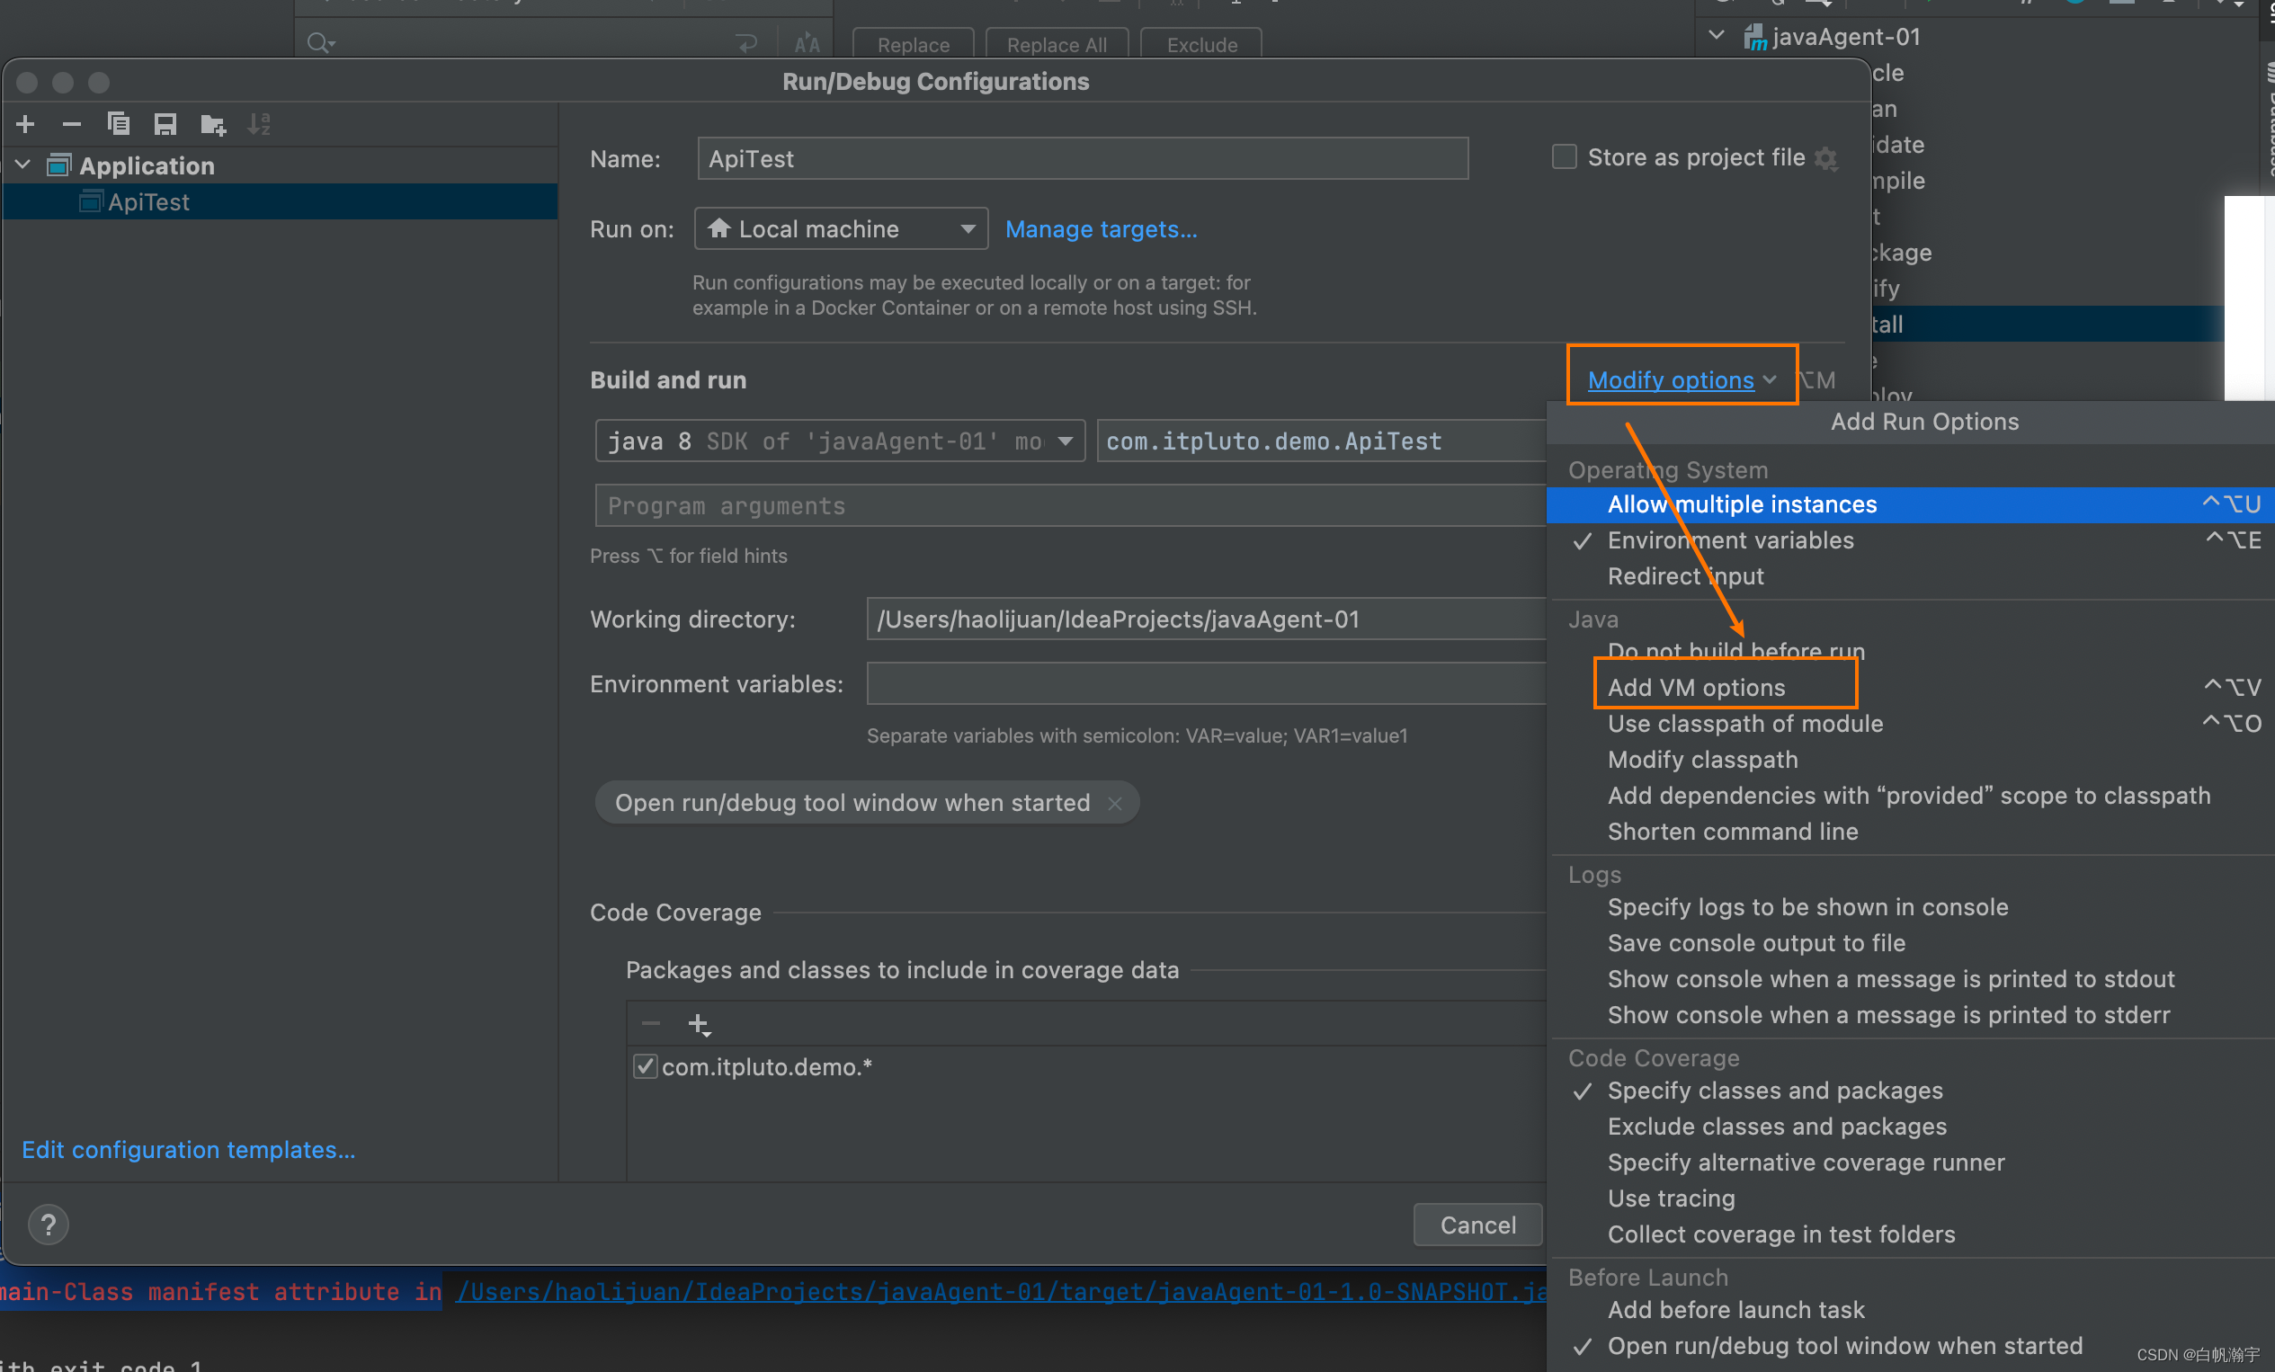Uncheck the com.itpluto.demo.* coverage entry
The width and height of the screenshot is (2275, 1372).
pyautogui.click(x=645, y=1066)
